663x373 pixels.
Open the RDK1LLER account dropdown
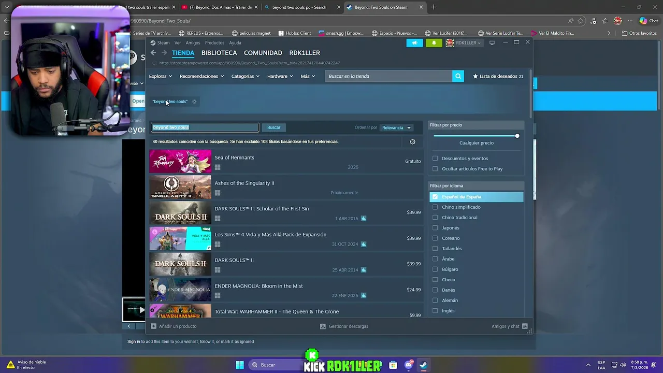click(x=464, y=42)
